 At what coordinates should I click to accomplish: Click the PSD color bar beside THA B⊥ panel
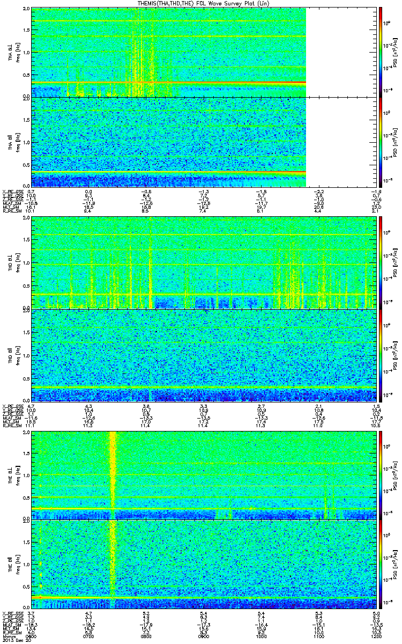(381, 52)
